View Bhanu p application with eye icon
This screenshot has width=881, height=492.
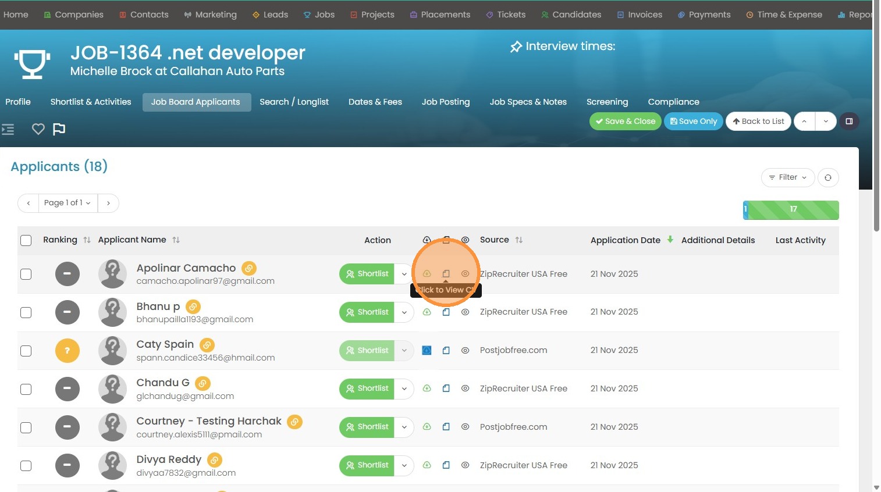[465, 312]
